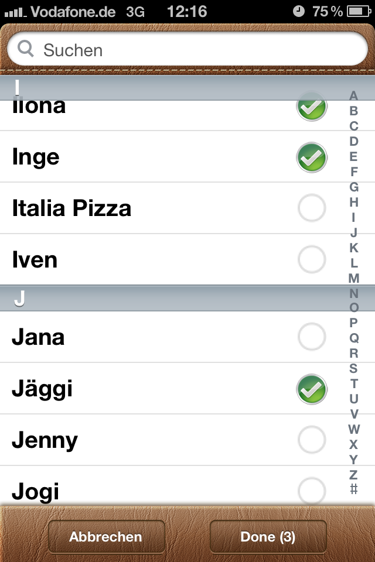375x562 pixels.
Task: Select the Italia Pizza contact name
Action: [71, 208]
